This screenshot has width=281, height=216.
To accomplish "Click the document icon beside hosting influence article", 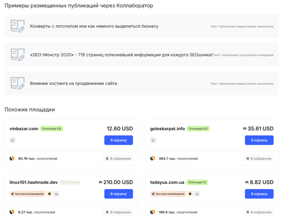I will point(18,83).
